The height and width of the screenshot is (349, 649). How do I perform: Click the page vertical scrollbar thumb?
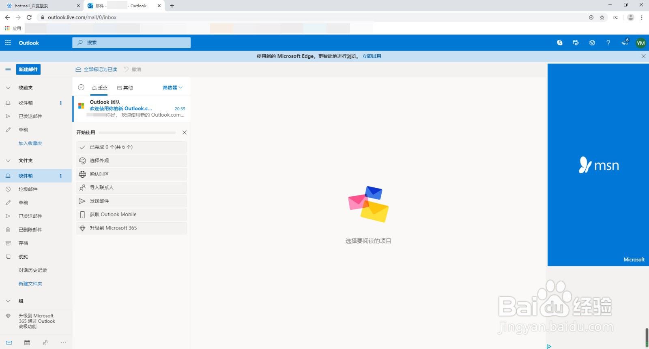[x=647, y=338]
